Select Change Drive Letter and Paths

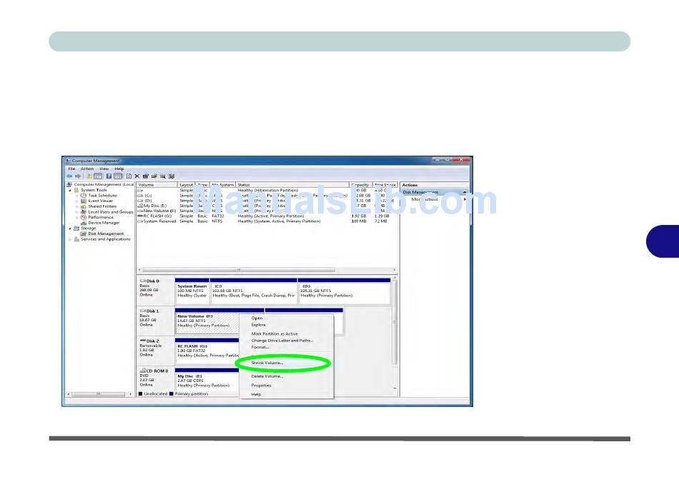(x=282, y=341)
